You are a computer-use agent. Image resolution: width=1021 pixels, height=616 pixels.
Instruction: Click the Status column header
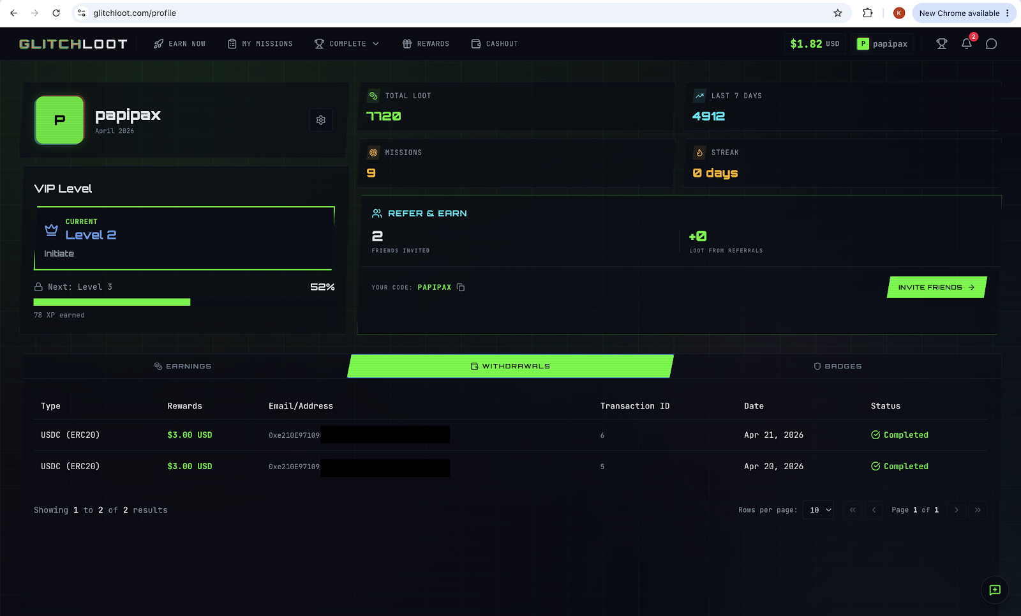coord(886,406)
